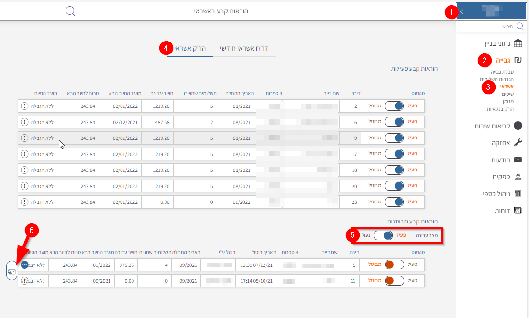Open ניהול כספי financial management section
529x318 pixels.
point(502,193)
